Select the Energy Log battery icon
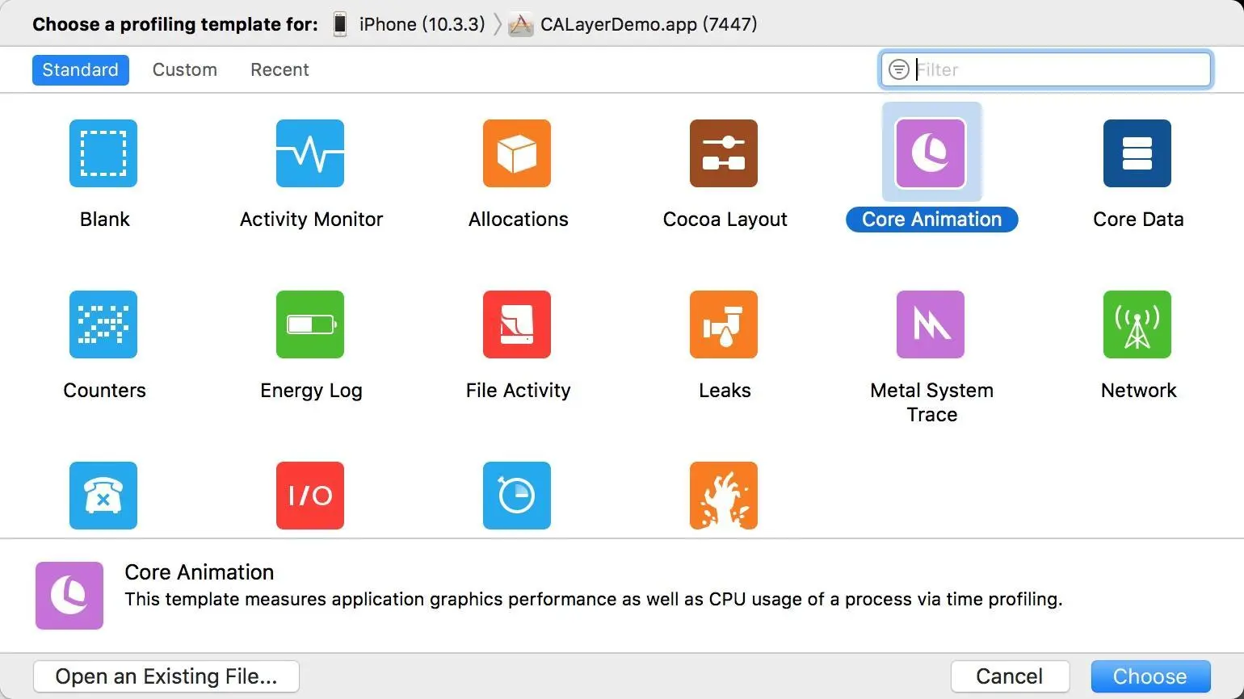This screenshot has height=699, width=1244. click(310, 324)
